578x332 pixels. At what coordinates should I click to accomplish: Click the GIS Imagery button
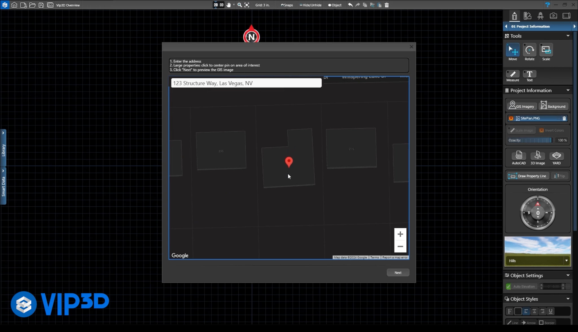pos(521,105)
